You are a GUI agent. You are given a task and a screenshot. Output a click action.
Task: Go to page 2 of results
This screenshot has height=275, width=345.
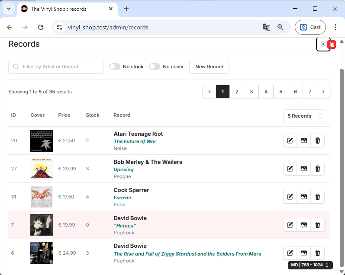237,92
